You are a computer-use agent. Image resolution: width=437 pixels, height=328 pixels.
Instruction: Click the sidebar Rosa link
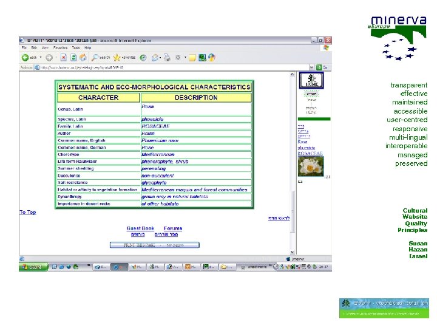tap(303, 142)
